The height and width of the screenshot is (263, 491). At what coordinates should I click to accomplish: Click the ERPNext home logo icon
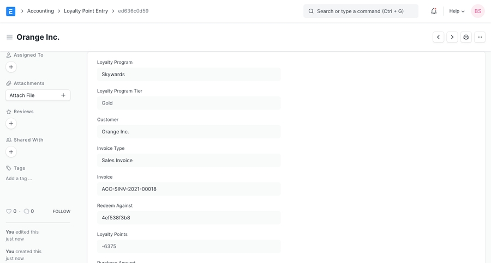coord(10,11)
